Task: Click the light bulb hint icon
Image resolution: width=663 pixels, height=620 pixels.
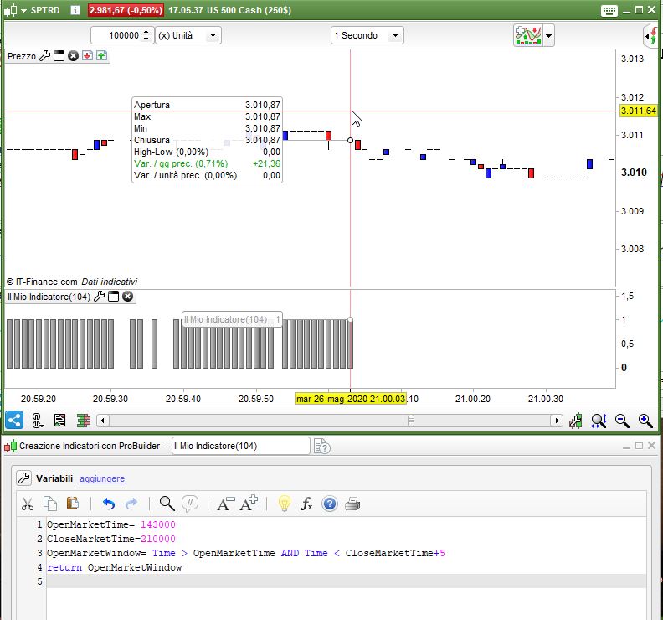Action: click(284, 504)
